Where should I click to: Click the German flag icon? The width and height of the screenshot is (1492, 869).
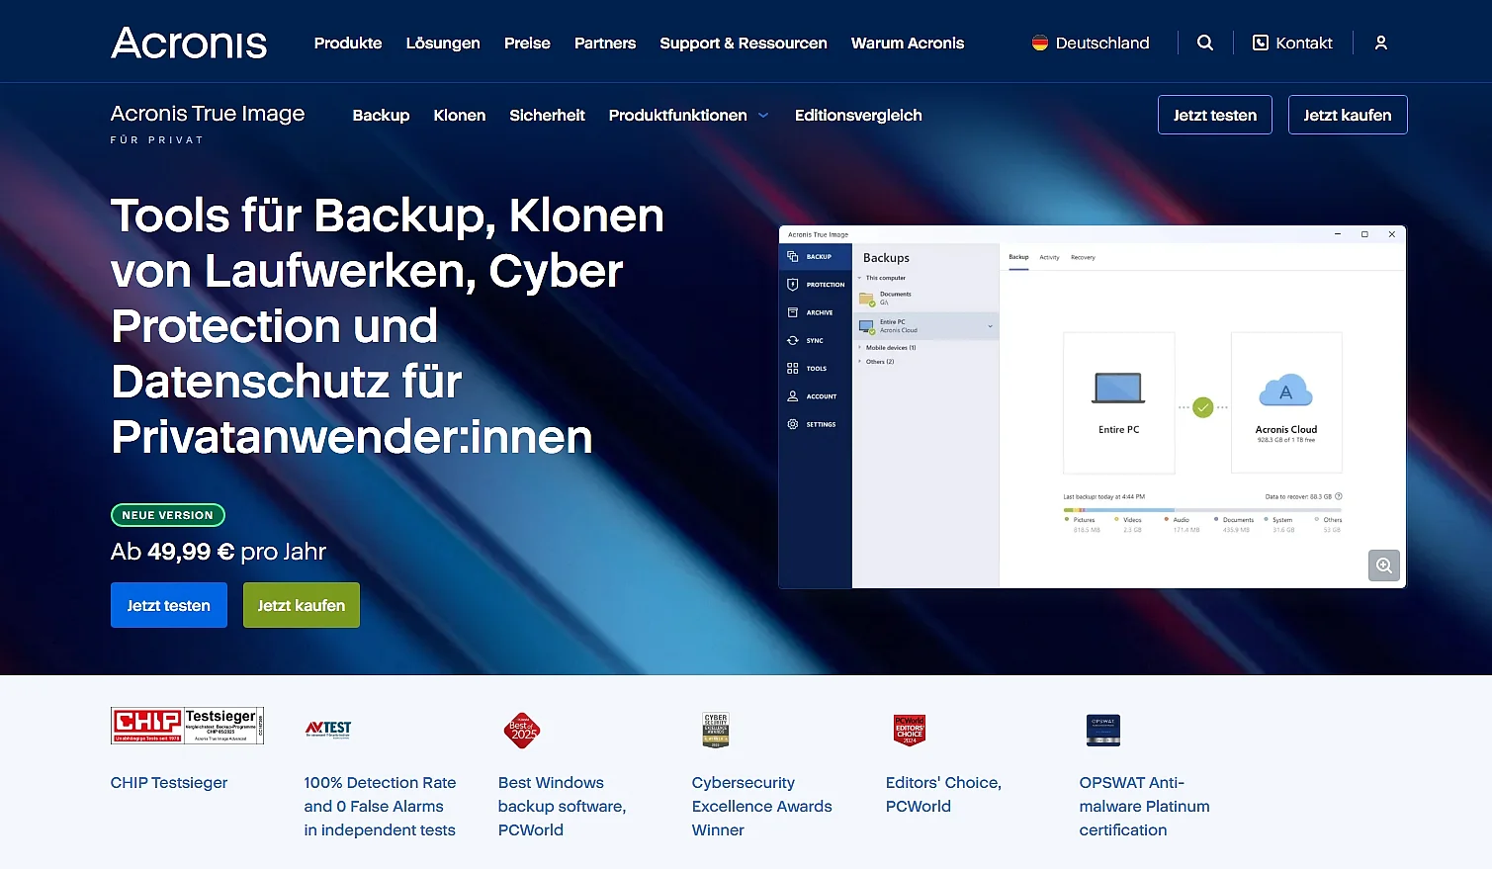click(1040, 43)
